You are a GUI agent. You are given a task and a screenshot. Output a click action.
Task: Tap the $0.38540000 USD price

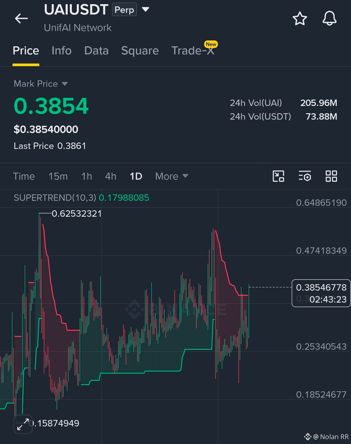click(46, 129)
